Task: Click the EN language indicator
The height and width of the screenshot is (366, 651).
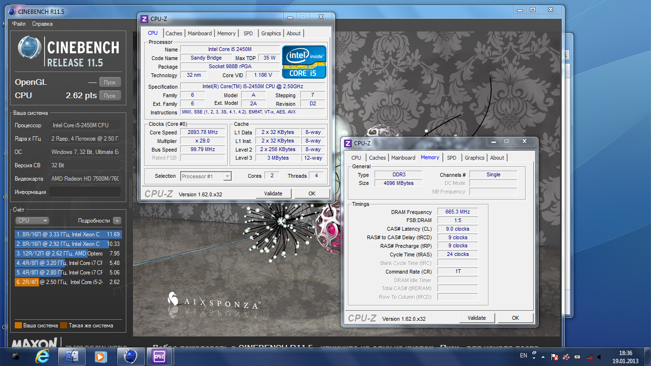Action: click(x=523, y=356)
